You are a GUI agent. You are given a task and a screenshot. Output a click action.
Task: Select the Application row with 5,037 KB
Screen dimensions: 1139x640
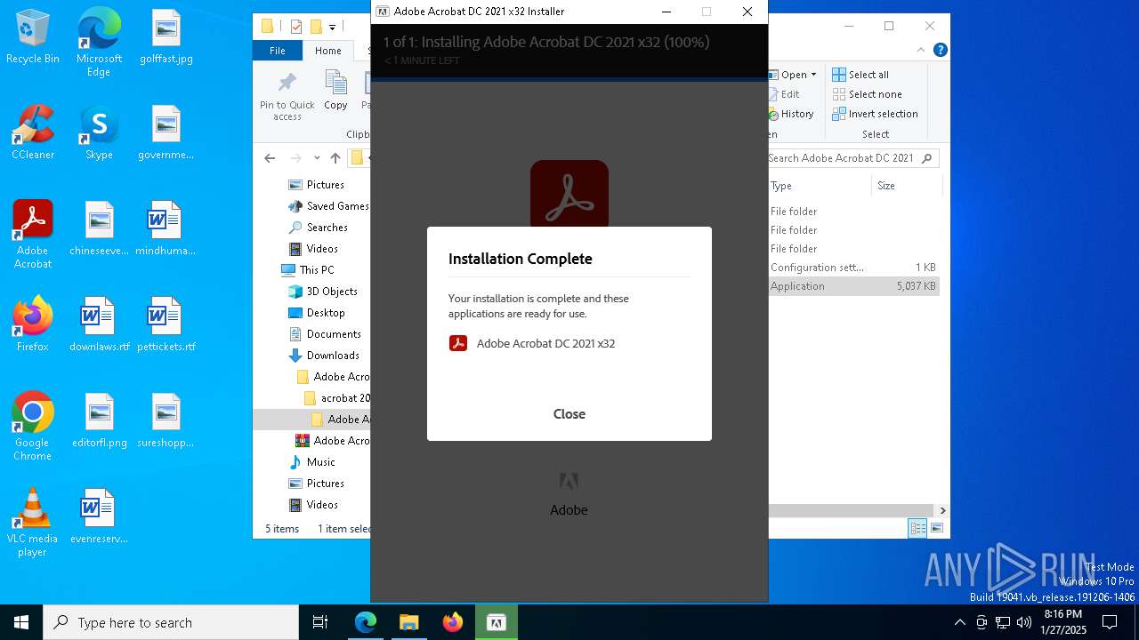[x=853, y=286]
